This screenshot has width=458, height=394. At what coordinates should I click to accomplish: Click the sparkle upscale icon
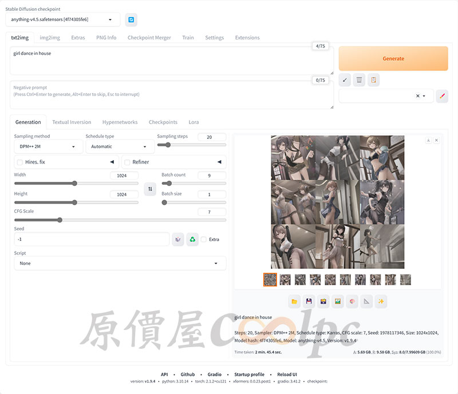click(x=381, y=301)
